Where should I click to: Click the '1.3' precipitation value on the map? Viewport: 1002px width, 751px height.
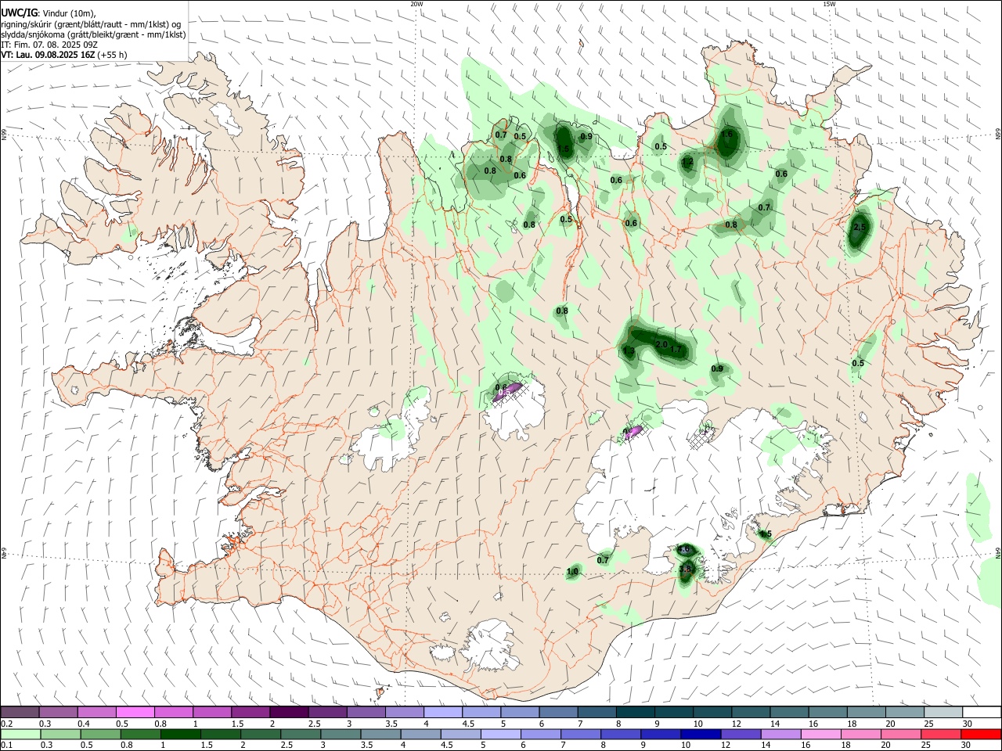click(x=629, y=350)
